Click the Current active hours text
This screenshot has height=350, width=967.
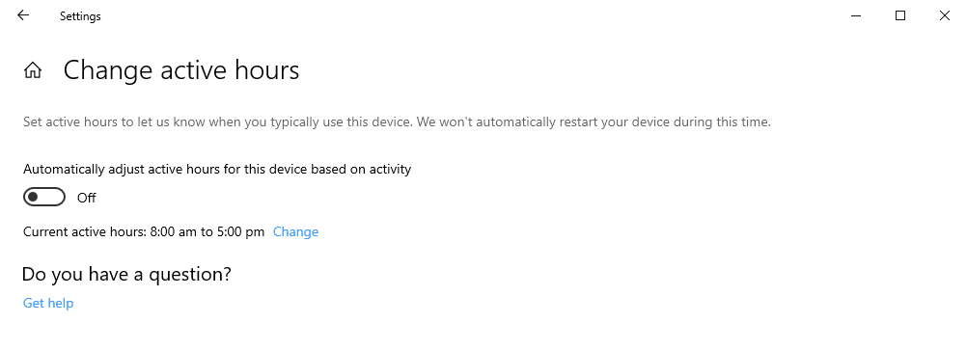pyautogui.click(x=144, y=231)
